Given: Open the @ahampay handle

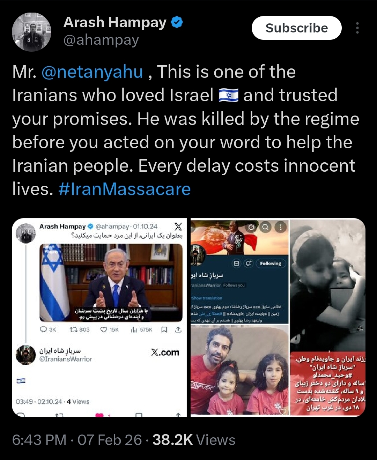Looking at the screenshot, I should click(101, 40).
